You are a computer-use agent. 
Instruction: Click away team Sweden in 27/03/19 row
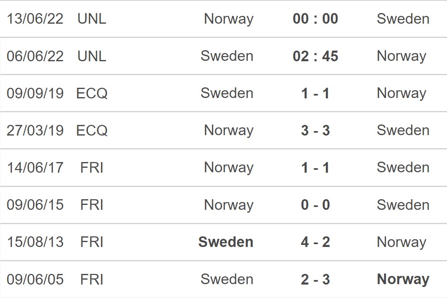[403, 130]
